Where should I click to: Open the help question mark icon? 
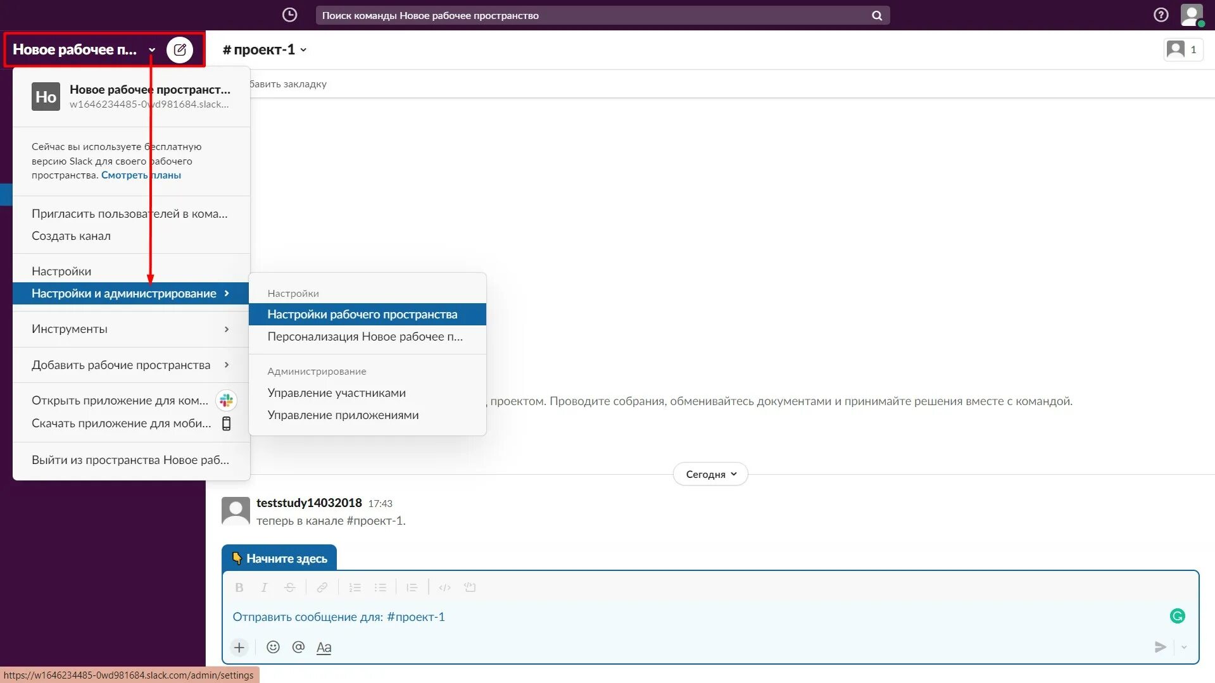(x=1161, y=15)
